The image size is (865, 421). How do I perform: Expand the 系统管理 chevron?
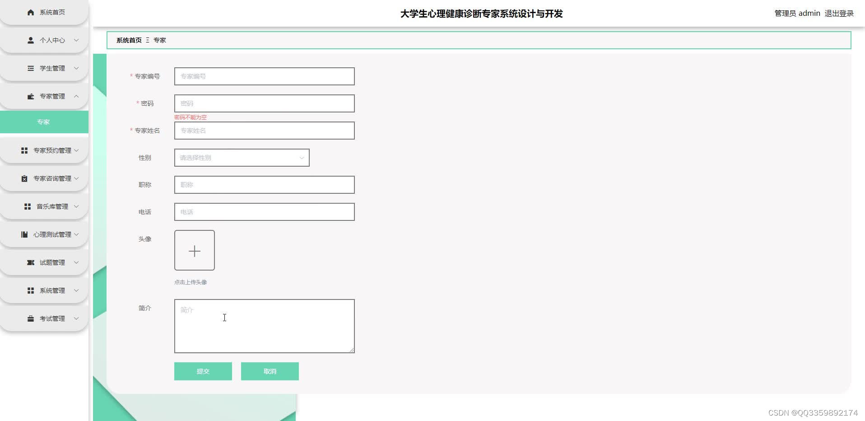click(76, 290)
